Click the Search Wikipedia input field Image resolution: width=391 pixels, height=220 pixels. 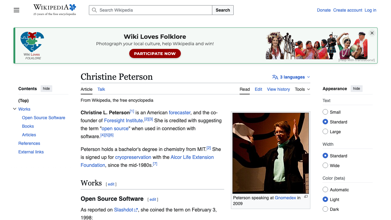pyautogui.click(x=151, y=10)
